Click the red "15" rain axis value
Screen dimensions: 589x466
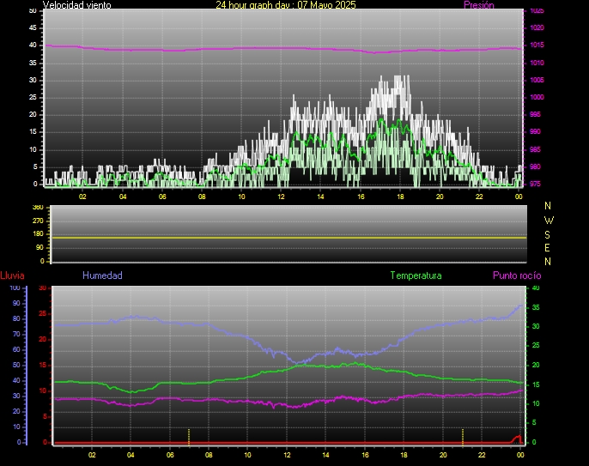pos(43,365)
